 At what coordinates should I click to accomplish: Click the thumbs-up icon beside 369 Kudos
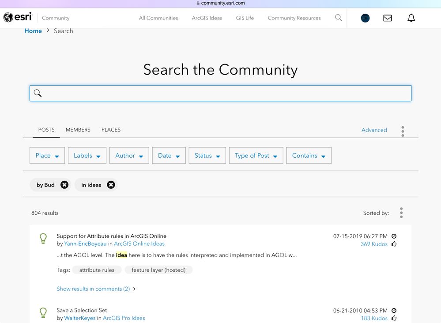click(x=394, y=244)
